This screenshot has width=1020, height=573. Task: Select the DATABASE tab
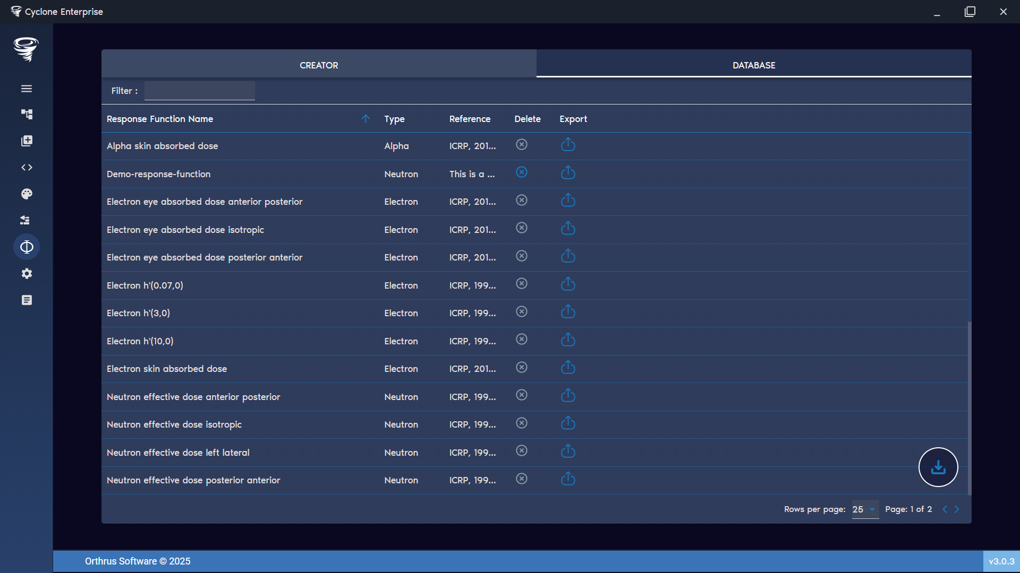coord(754,65)
